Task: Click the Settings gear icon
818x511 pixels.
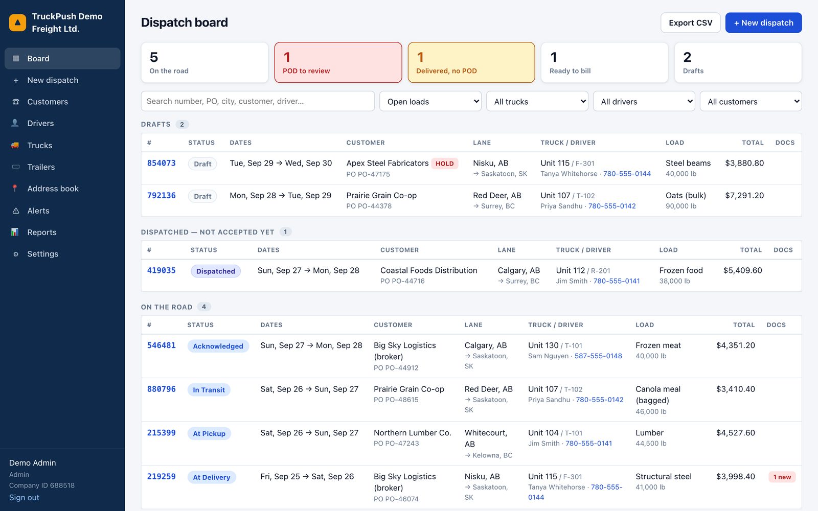Action: pyautogui.click(x=16, y=254)
